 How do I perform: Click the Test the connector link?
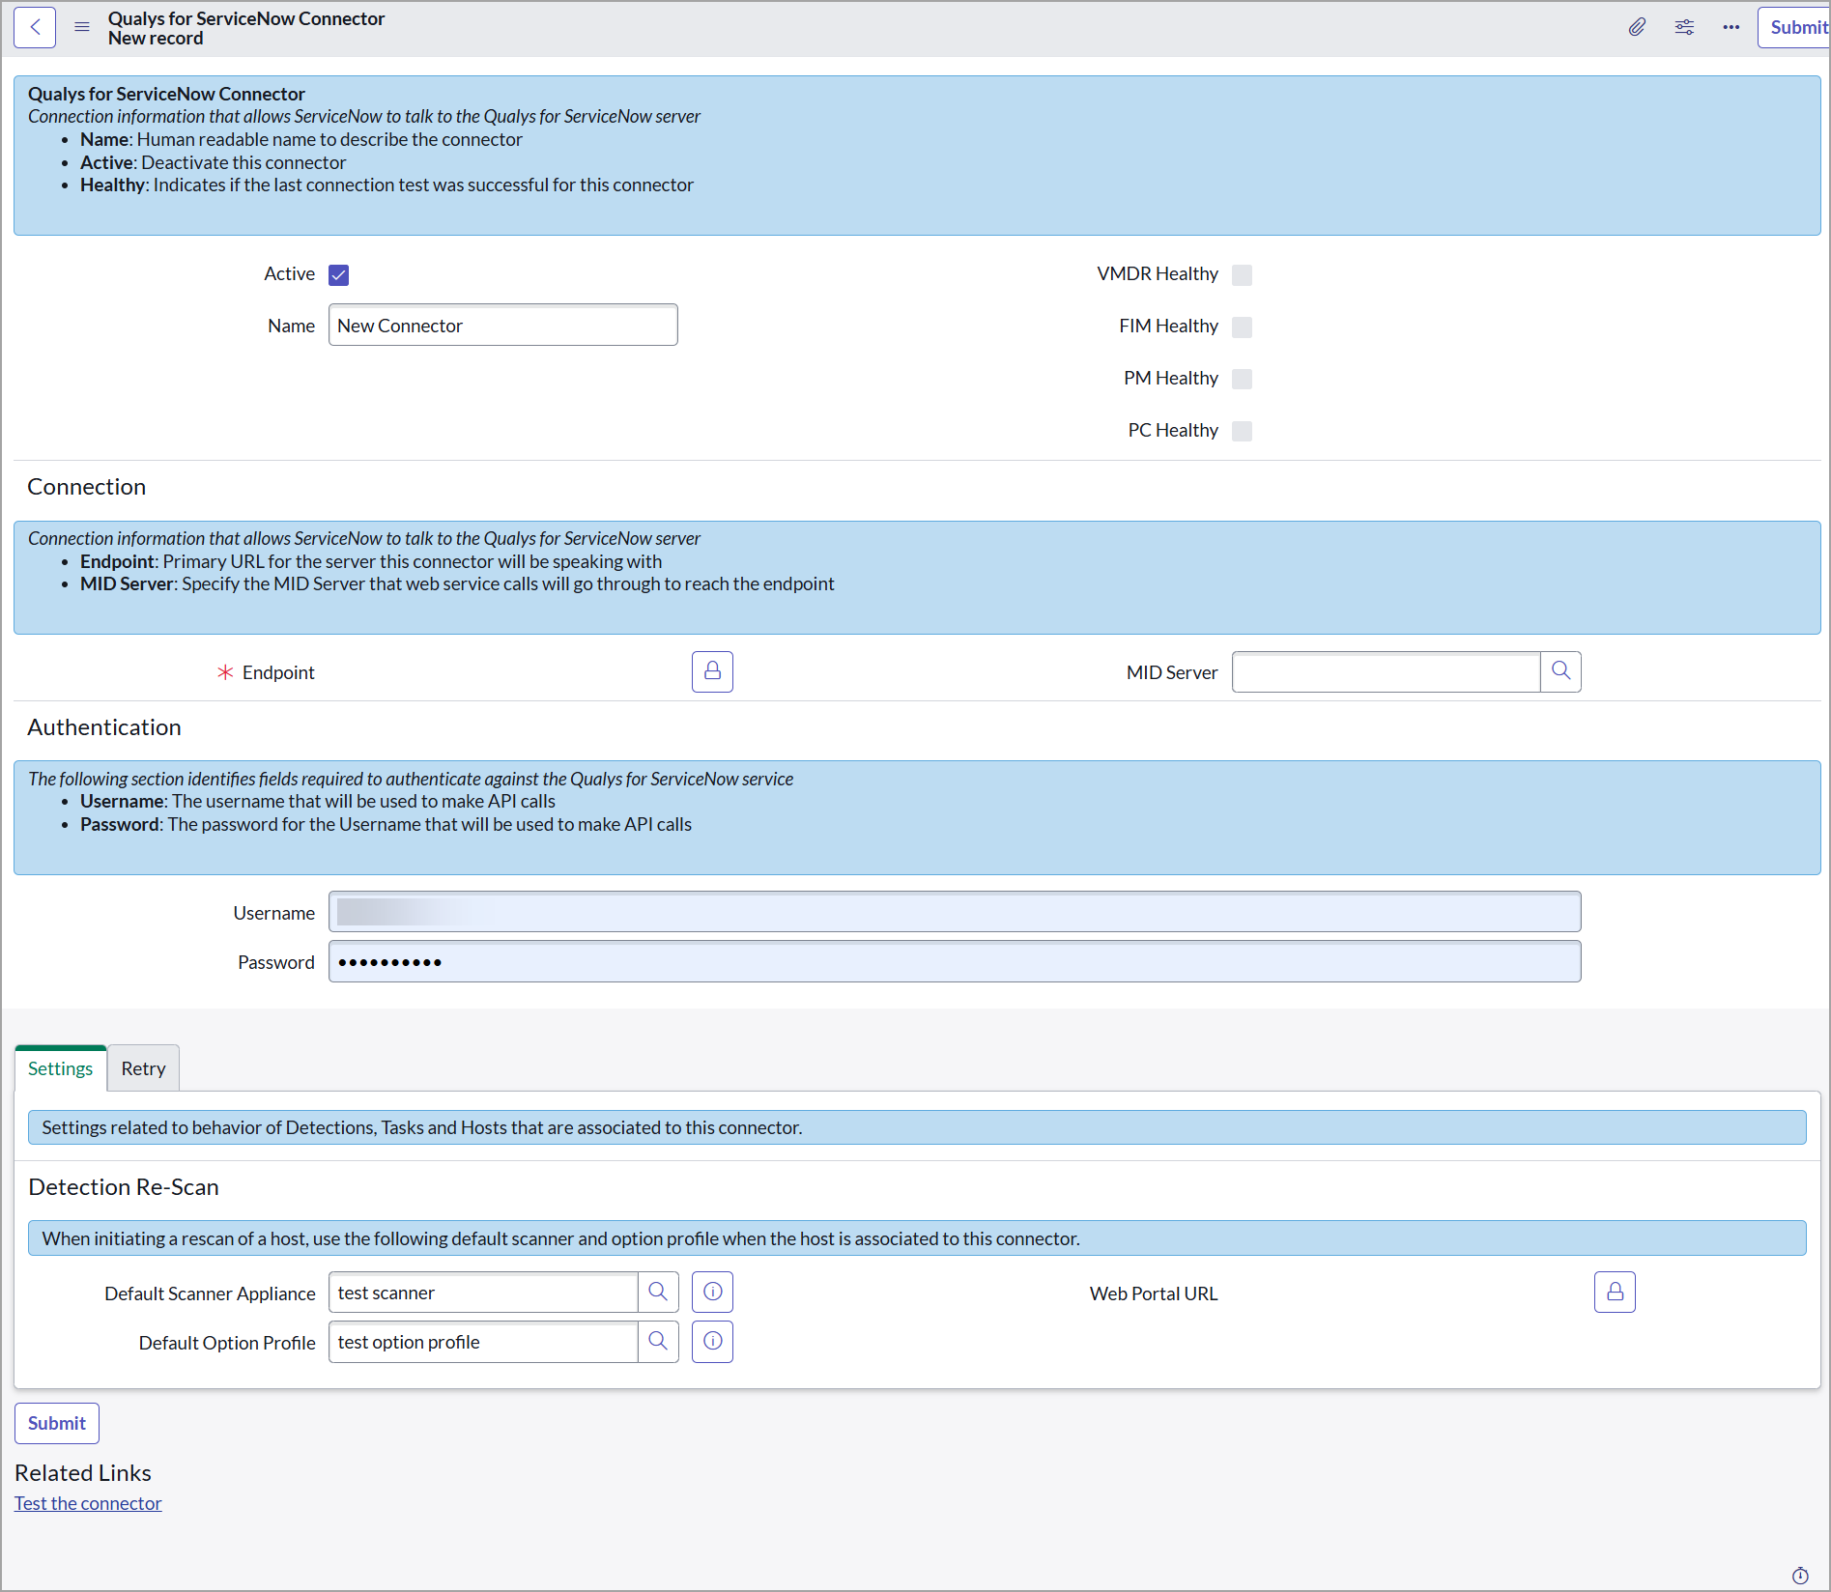pyautogui.click(x=88, y=1503)
